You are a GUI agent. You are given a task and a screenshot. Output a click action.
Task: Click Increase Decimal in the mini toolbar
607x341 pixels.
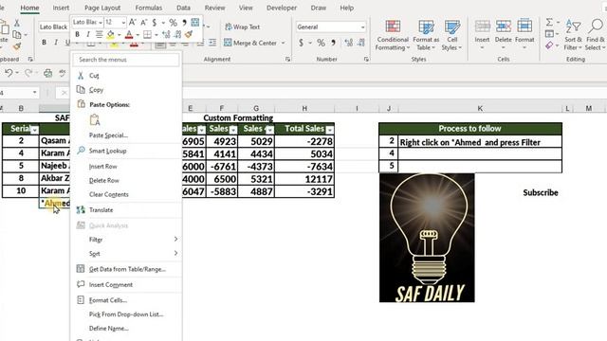click(x=166, y=35)
